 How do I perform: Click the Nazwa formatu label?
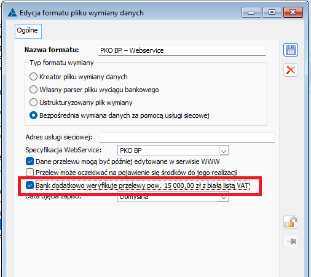52,50
